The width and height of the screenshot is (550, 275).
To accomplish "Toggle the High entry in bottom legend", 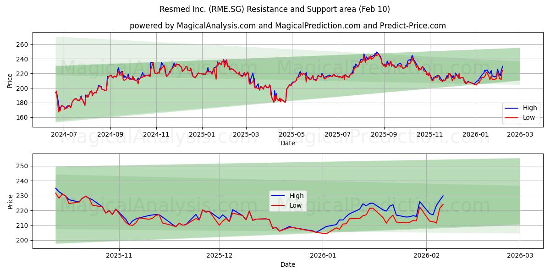I will point(297,196).
